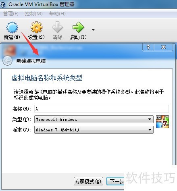Image resolution: width=177 pixels, height=191 pixels.
Task: Go back using wizard's round arrow button
Action: tap(7, 61)
